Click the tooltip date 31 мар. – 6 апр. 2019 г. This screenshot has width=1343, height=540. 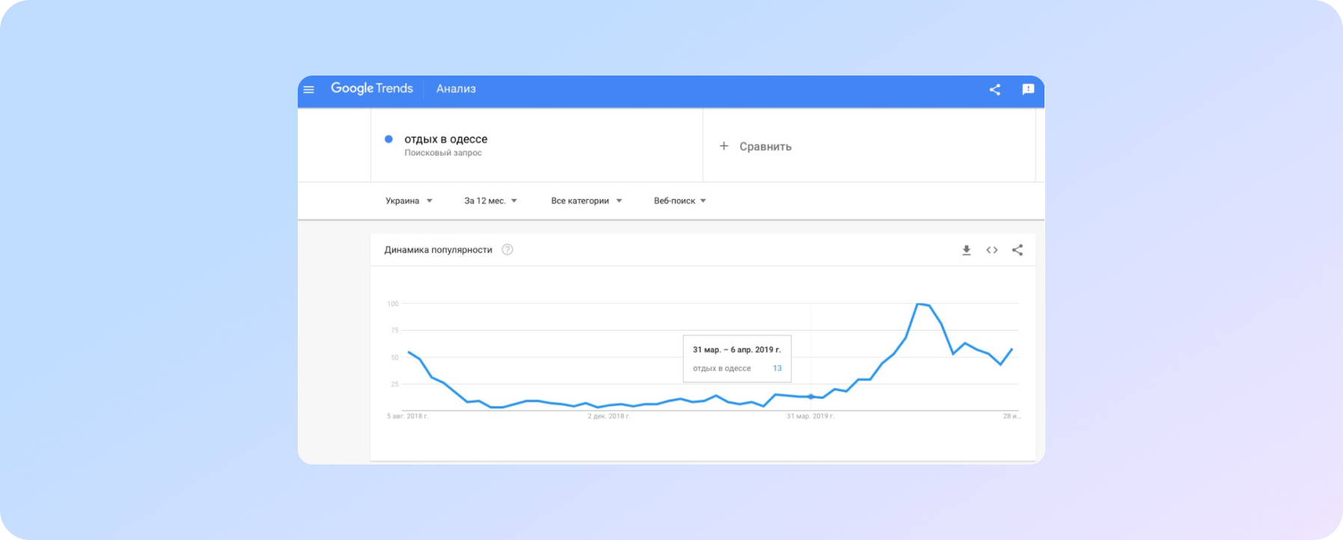736,349
